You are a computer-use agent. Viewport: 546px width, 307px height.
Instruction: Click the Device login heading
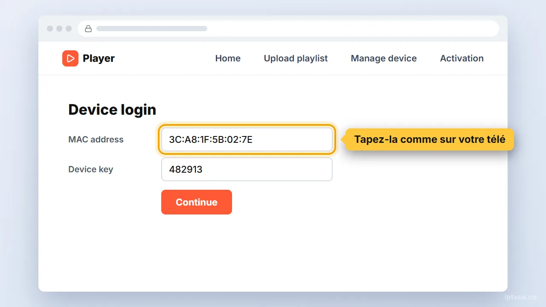point(112,110)
